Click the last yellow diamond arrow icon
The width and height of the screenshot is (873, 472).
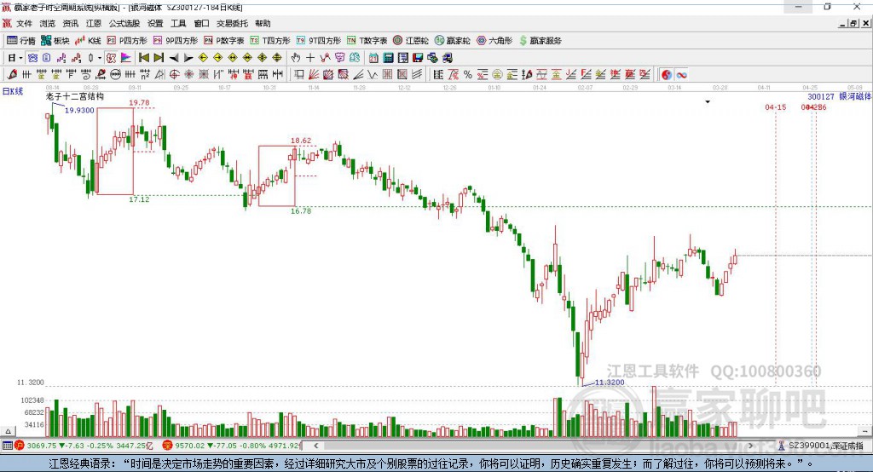pos(277,58)
